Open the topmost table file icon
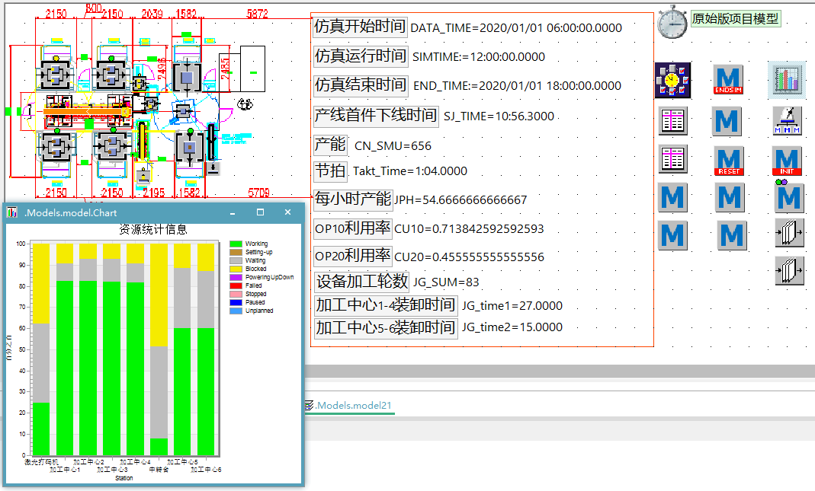 (x=673, y=121)
